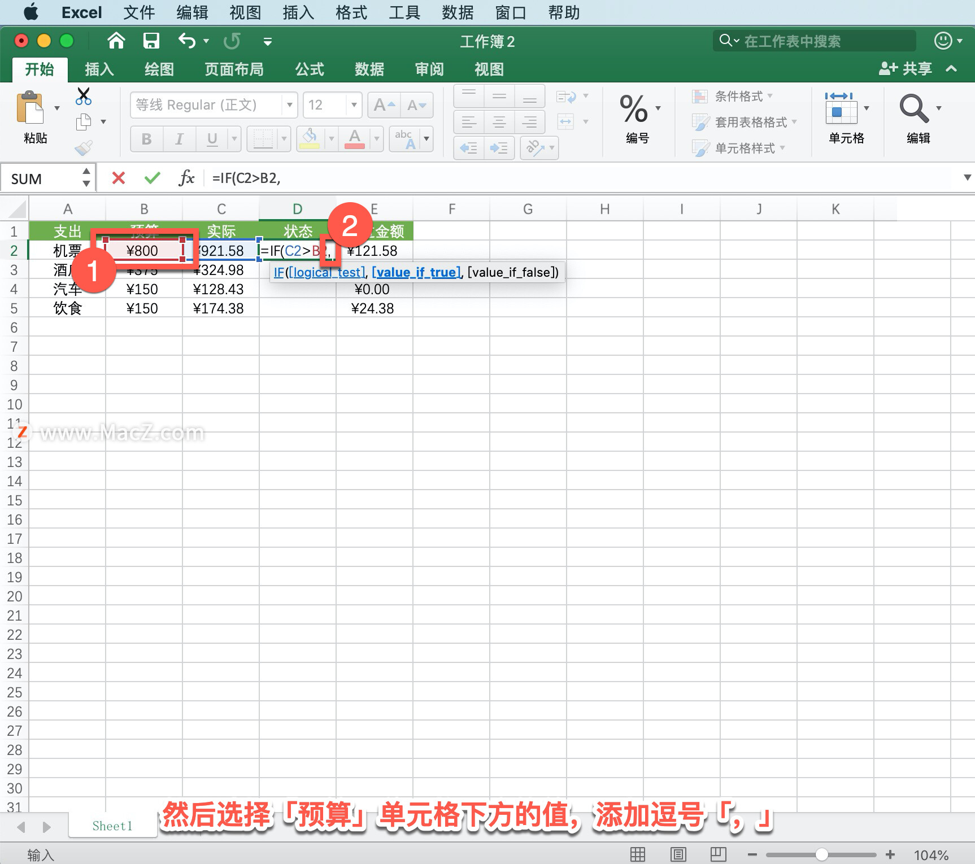Cancel formula entry with red X
975x864 pixels.
(x=119, y=178)
